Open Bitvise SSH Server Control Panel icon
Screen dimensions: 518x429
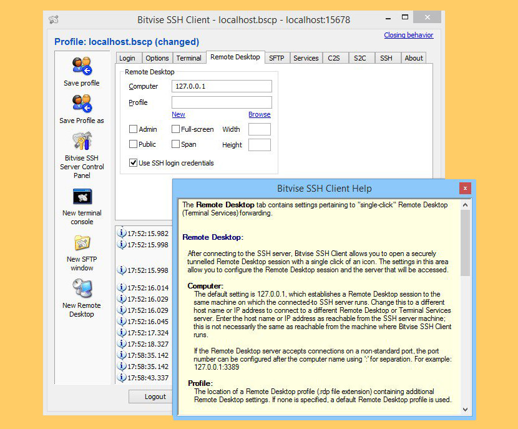[x=82, y=141]
